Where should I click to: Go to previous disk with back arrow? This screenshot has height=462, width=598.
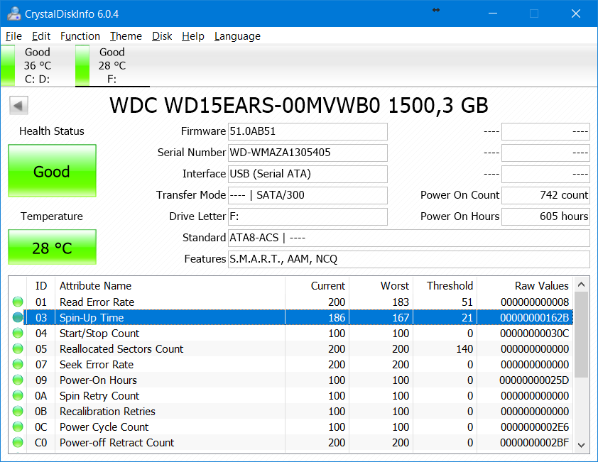(18, 106)
